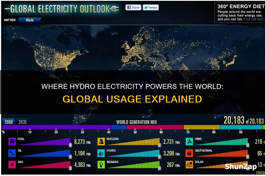Click the 360° Energy Diet heading
Screen dimensions: 265x176
[x=241, y=6]
